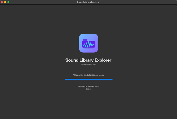Click "All caches and database ready" status
Viewport: 177px width, 119px height.
[x=88, y=75]
